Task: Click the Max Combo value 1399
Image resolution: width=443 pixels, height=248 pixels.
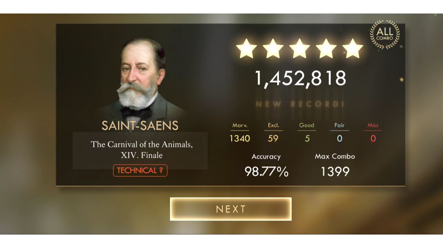Action: 336,171
